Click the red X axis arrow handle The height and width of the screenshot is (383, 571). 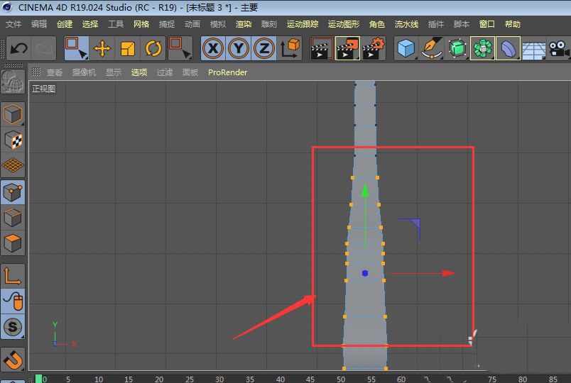click(x=449, y=273)
